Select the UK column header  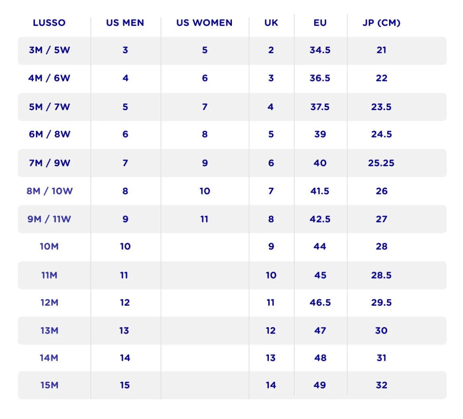click(x=271, y=23)
